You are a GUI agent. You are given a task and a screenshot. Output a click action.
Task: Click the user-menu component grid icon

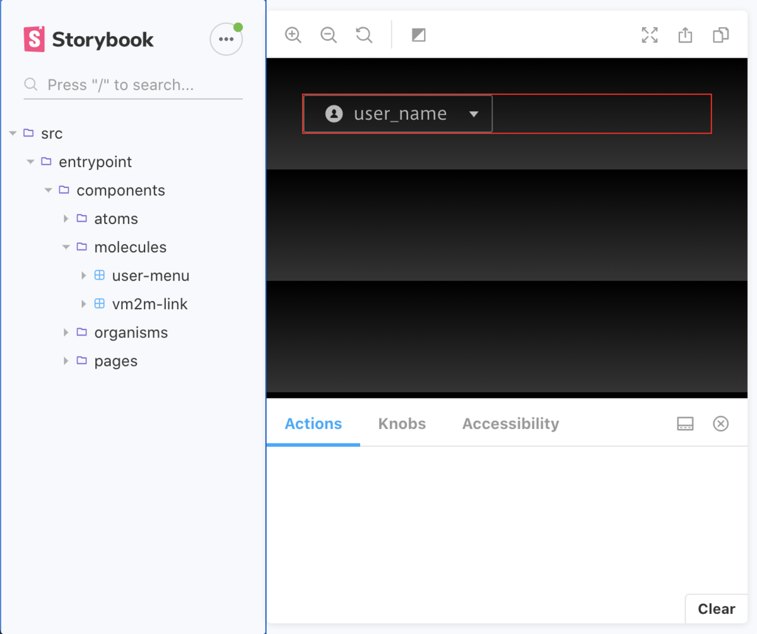99,275
